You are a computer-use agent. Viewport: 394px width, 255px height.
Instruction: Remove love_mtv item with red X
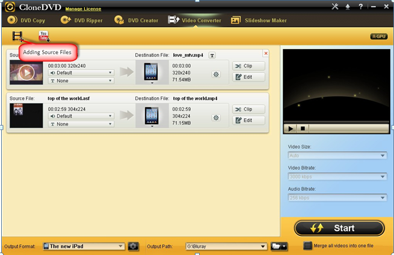point(266,53)
